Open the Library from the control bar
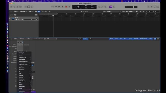The width and height of the screenshot is (166, 93). point(11,7)
